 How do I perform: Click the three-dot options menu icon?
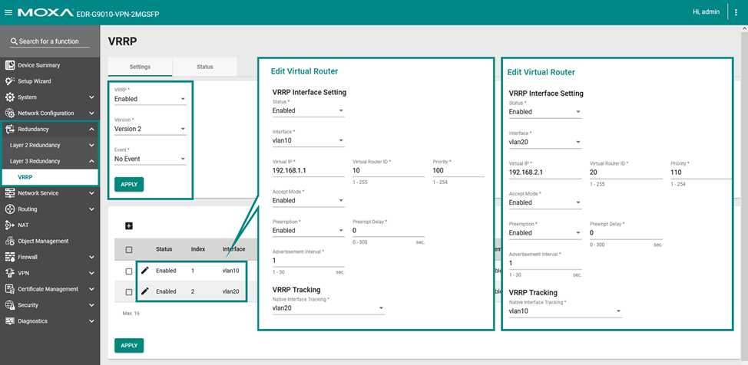(736, 12)
